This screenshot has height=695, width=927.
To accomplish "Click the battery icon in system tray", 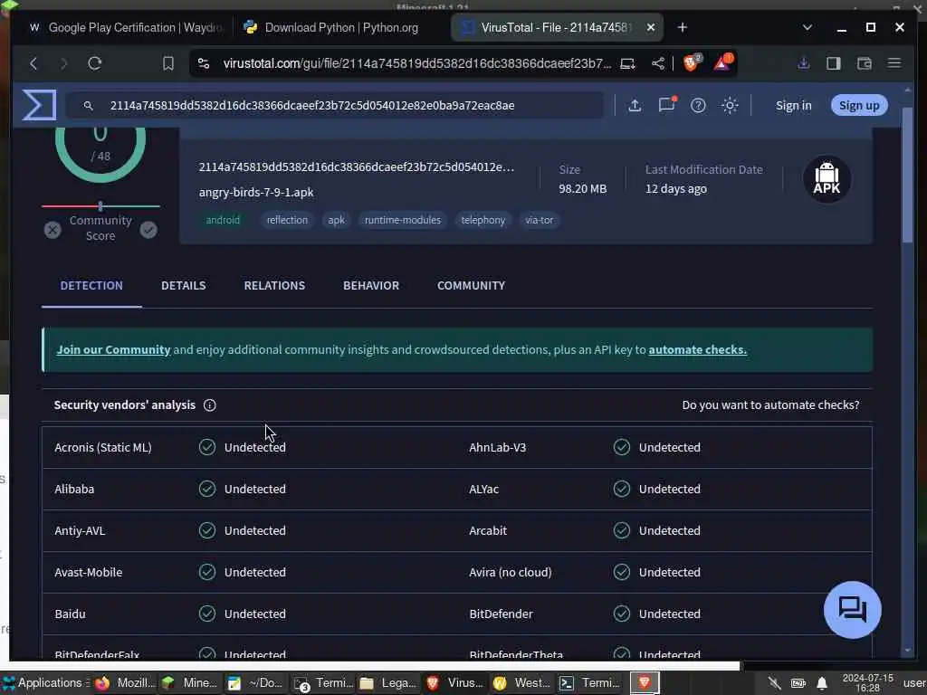I will 798,684.
